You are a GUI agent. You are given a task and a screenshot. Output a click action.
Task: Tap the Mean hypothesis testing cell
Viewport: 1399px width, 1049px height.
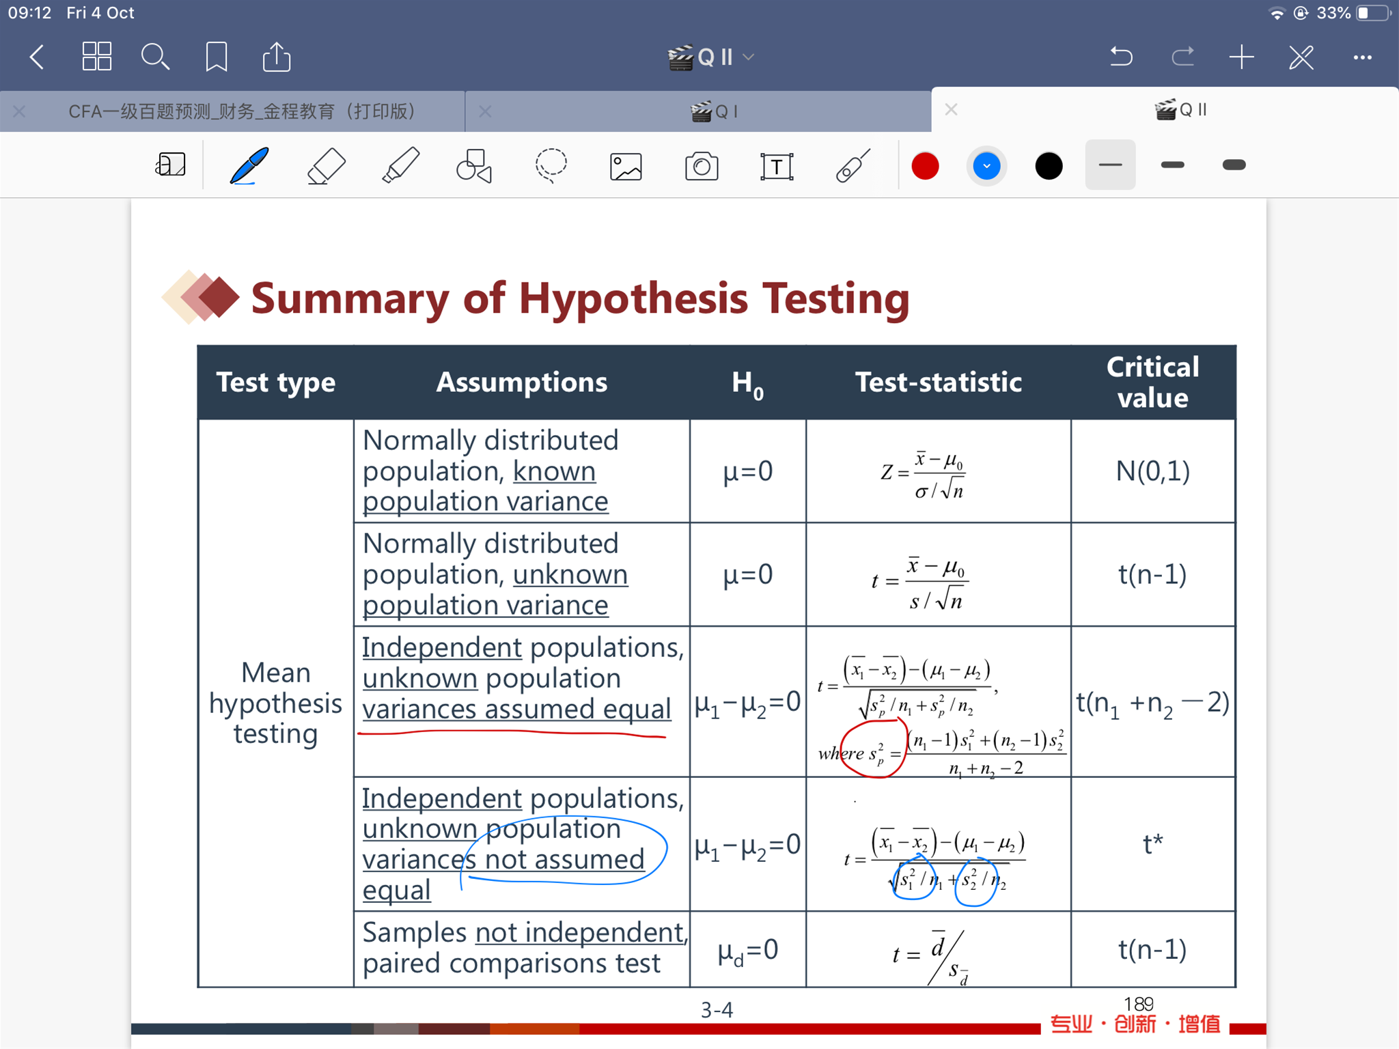click(x=276, y=703)
